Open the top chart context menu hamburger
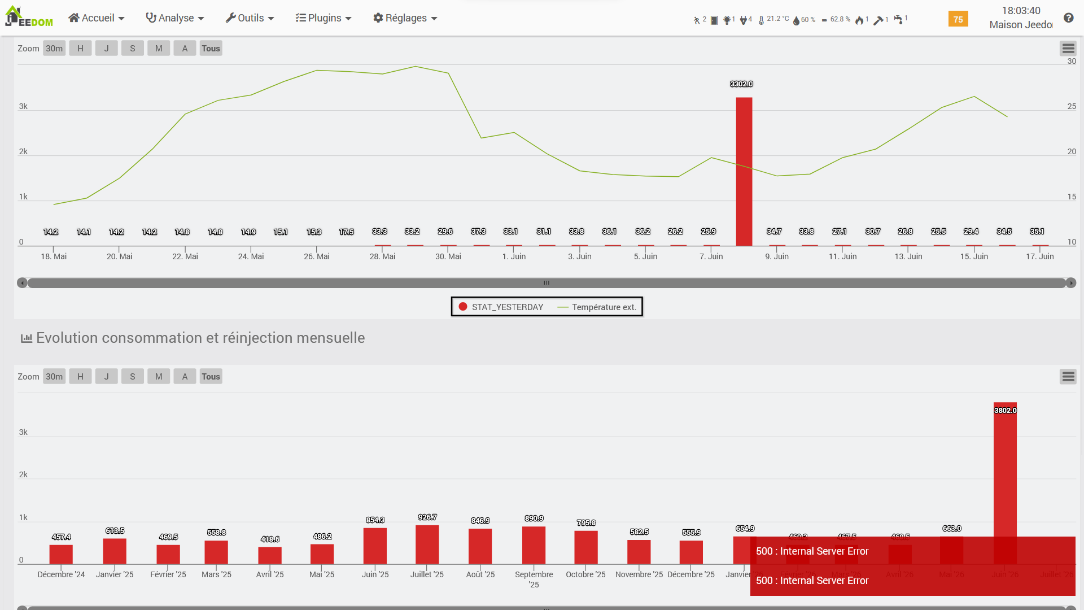This screenshot has width=1084, height=610. (1068, 49)
